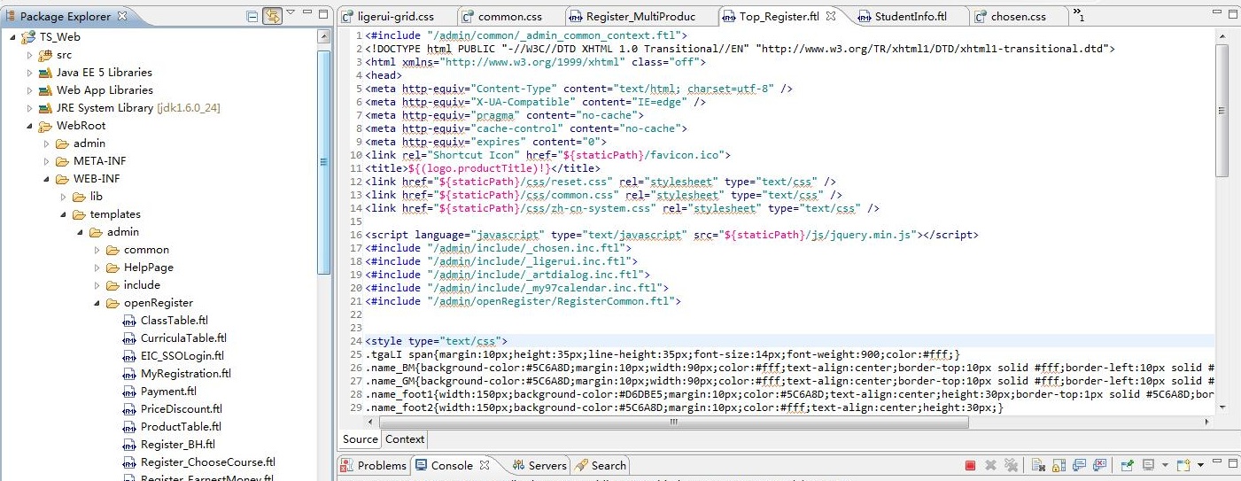Pin the Console view
The width and height of the screenshot is (1241, 481).
point(1128,465)
